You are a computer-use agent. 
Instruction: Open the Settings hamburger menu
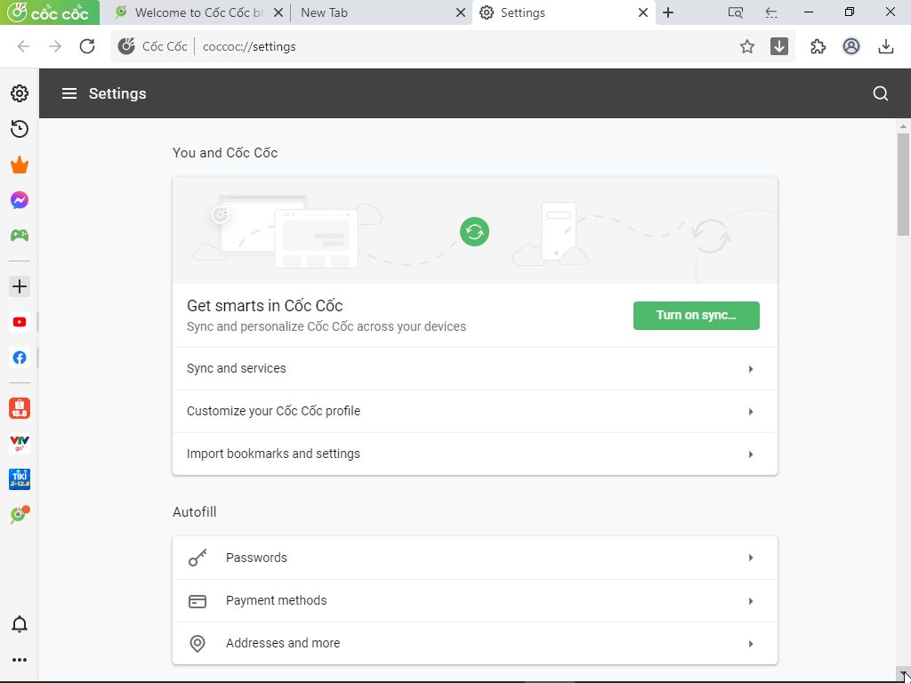coord(69,92)
